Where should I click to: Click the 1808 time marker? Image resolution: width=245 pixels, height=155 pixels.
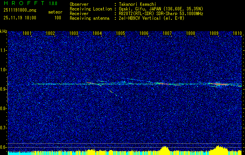[190, 33]
